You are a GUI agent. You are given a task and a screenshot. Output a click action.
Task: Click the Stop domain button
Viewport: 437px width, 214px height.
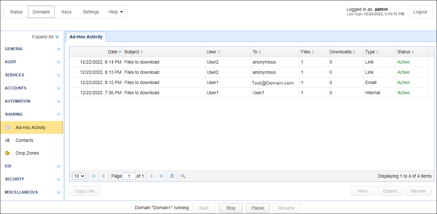[231, 208]
